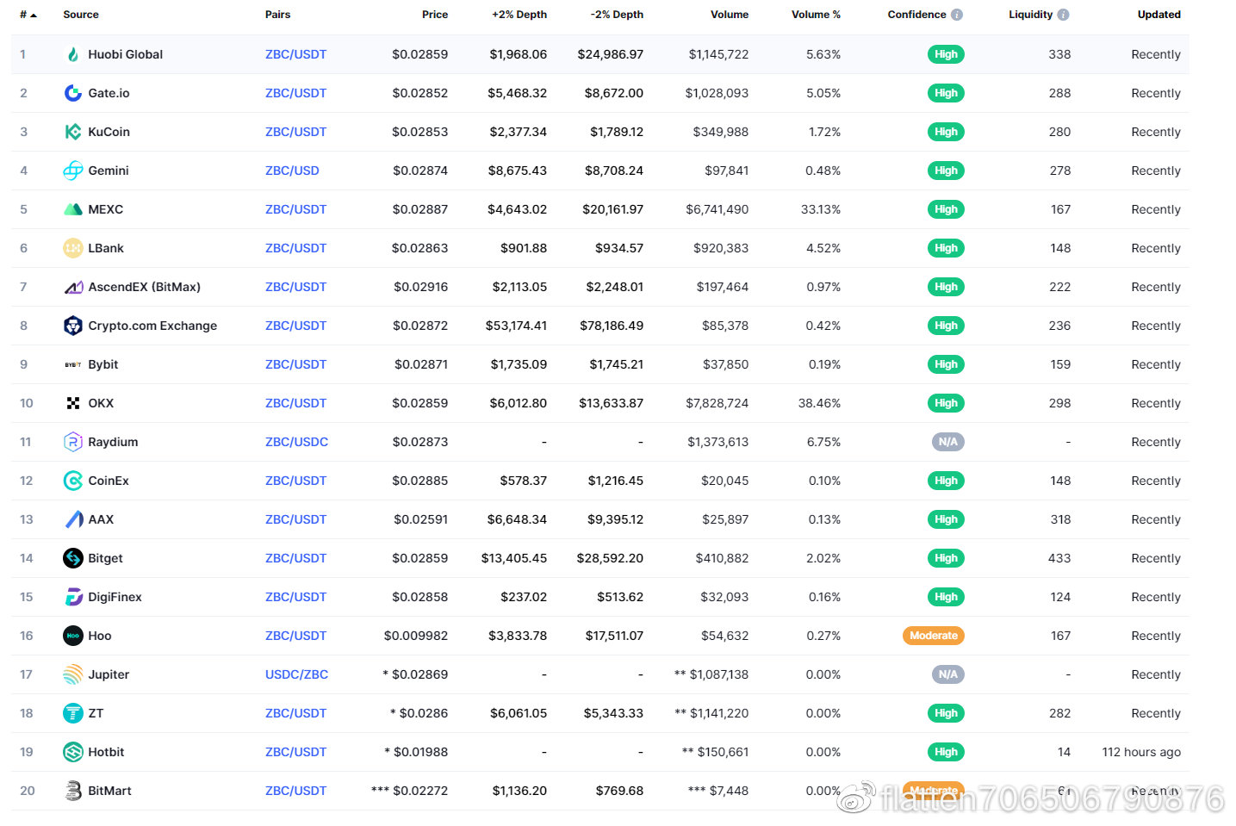This screenshot has width=1236, height=826.
Task: Sort table by Pairs column header
Action: [277, 15]
